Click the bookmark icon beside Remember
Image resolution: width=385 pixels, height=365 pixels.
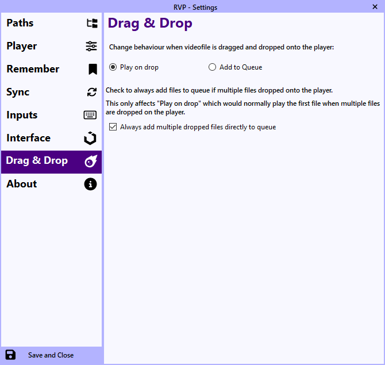coord(92,70)
